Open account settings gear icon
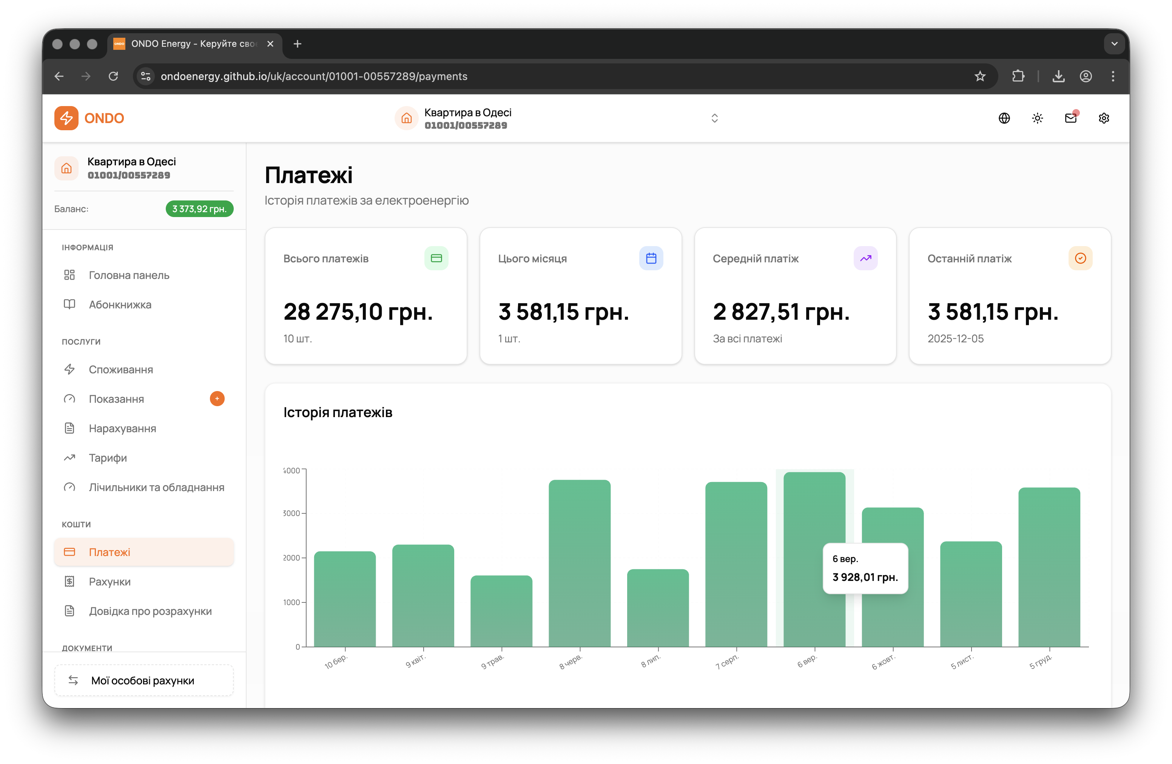The image size is (1172, 764). (1104, 118)
